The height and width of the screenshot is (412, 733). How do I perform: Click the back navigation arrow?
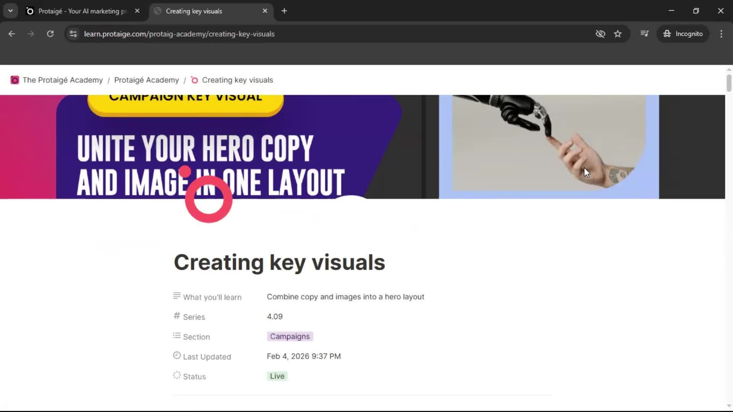coord(12,34)
